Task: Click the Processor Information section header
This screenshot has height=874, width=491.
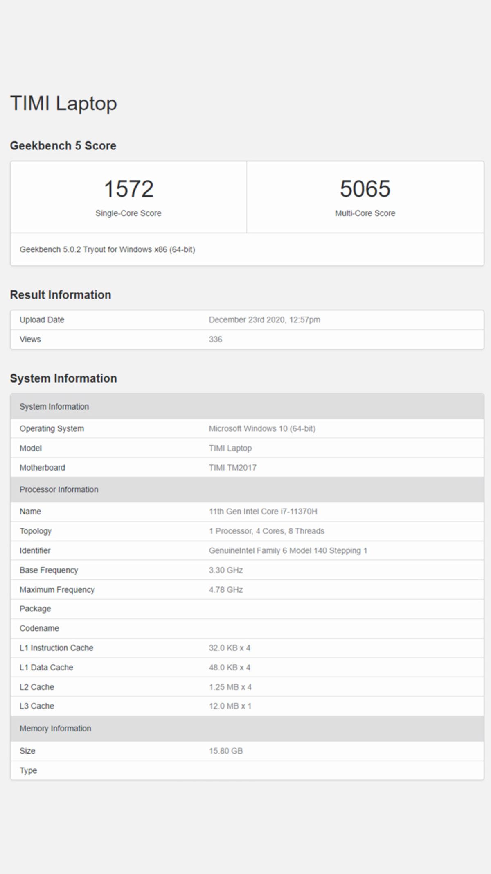Action: pos(247,489)
